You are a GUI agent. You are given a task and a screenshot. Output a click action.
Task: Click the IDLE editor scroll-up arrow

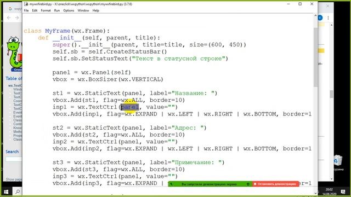(x=315, y=16)
